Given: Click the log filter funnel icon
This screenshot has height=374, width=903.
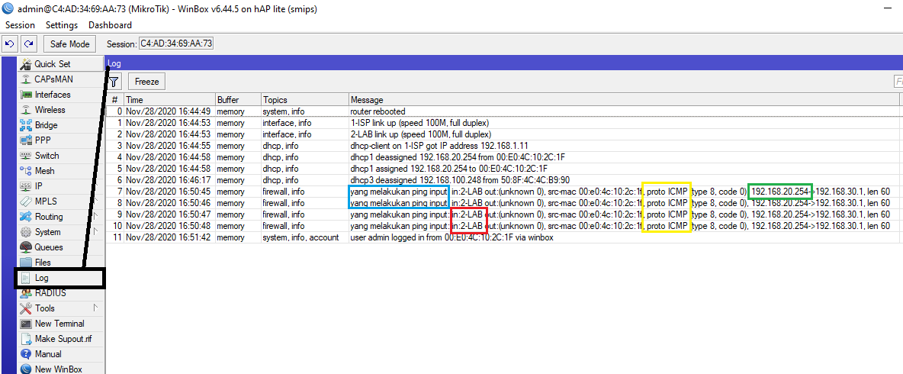Looking at the screenshot, I should pyautogui.click(x=114, y=82).
